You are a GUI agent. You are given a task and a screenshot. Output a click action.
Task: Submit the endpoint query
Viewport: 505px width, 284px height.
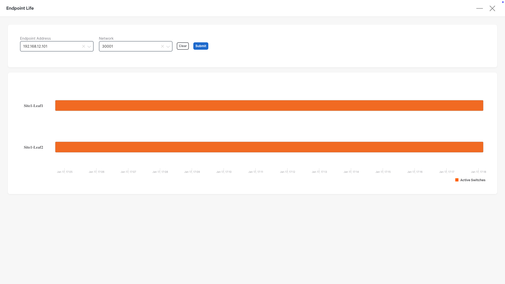[201, 46]
